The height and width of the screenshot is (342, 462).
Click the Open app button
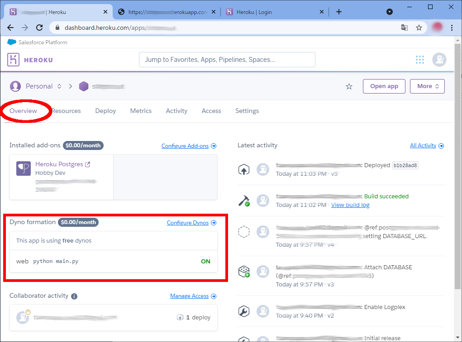[x=384, y=86]
